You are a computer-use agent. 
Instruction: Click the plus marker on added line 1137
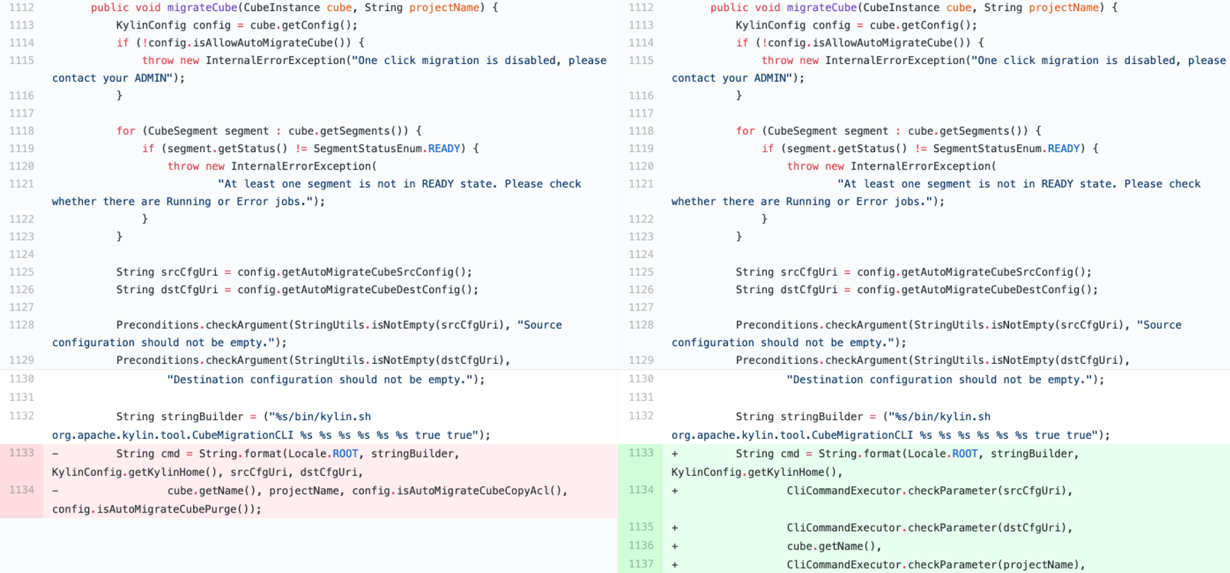click(x=674, y=565)
